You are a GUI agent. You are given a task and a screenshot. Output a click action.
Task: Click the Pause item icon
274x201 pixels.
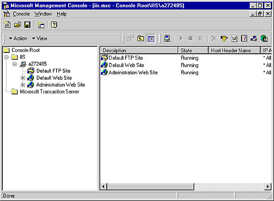[x=200, y=38]
